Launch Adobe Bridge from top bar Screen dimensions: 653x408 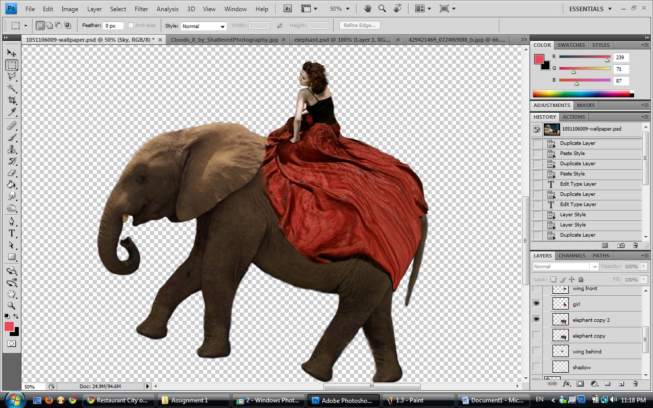[288, 9]
